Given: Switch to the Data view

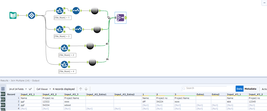Looking at the screenshot, I should [x=239, y=89].
